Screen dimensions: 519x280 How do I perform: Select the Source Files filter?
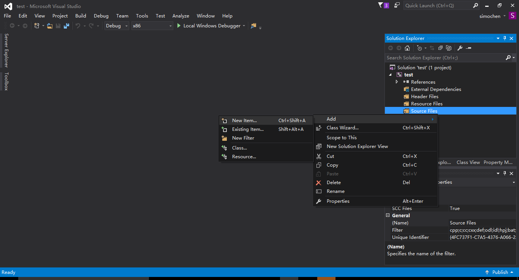tap(451, 111)
